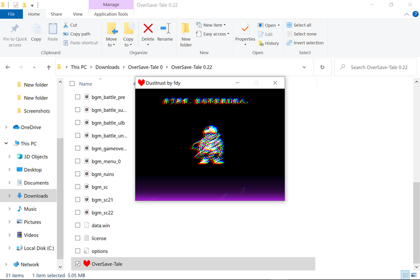
Task: Click the navigation pane scrollbar down arrow
Action: click(x=60, y=267)
